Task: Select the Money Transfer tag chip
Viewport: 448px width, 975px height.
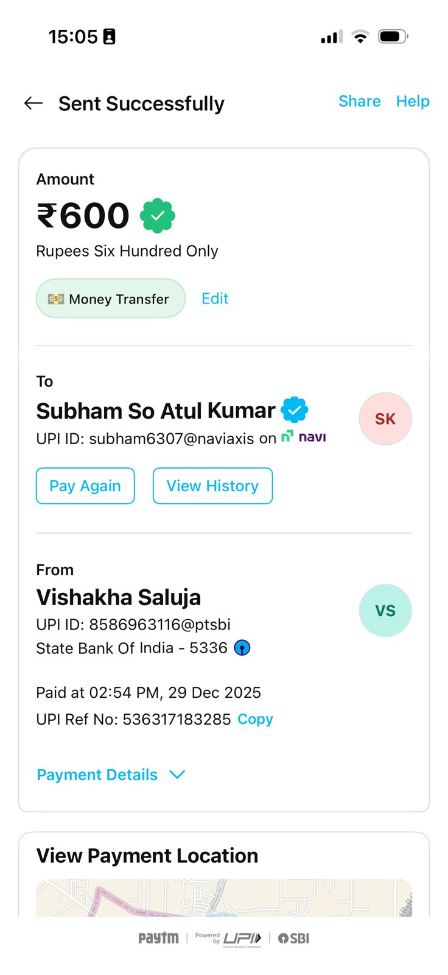Action: 110,299
